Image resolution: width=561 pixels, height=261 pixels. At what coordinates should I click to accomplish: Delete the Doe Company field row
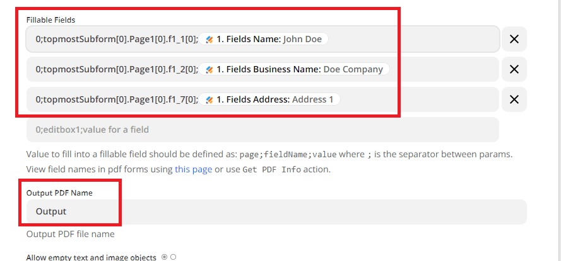click(x=514, y=69)
